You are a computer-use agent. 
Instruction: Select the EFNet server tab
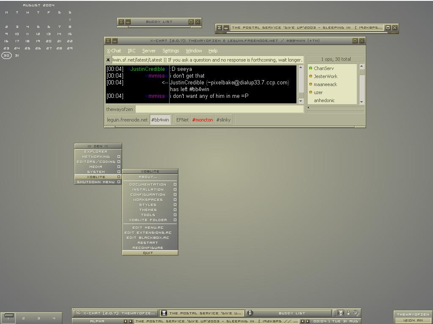pyautogui.click(x=183, y=120)
